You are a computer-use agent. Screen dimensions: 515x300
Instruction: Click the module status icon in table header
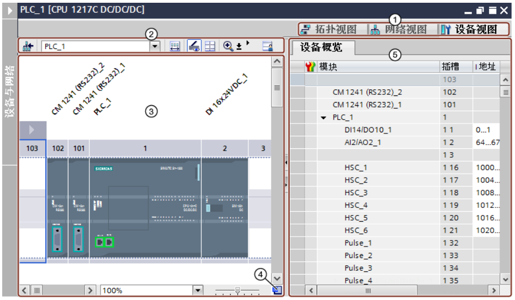(310, 67)
